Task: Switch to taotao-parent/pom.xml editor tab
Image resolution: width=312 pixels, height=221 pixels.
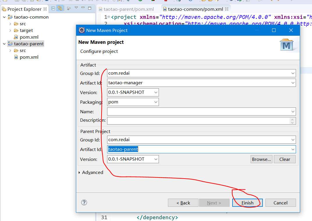Action: tap(129, 9)
